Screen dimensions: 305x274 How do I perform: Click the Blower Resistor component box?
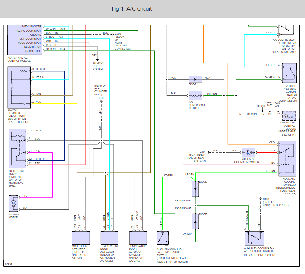[19, 87]
